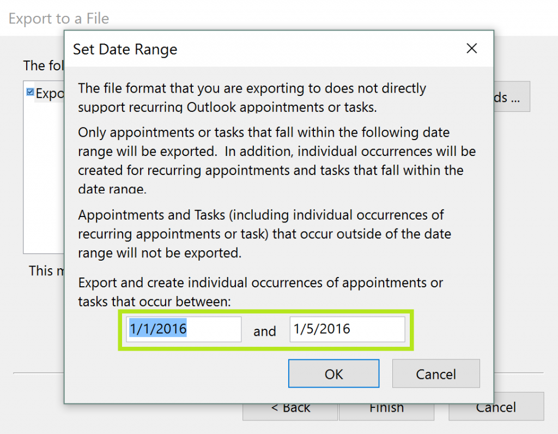This screenshot has height=434, width=558.
Task: Click the start date field showing 1/1/2016
Action: point(184,329)
